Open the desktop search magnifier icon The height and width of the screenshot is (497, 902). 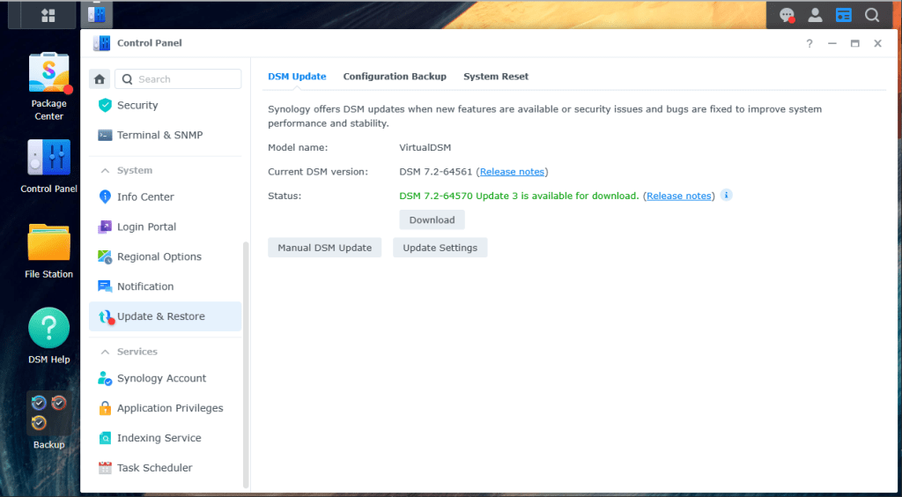pos(872,15)
